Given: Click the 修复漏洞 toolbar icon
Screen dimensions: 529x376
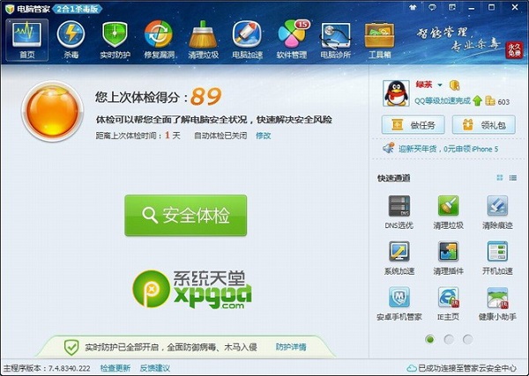Looking at the screenshot, I should (x=159, y=41).
